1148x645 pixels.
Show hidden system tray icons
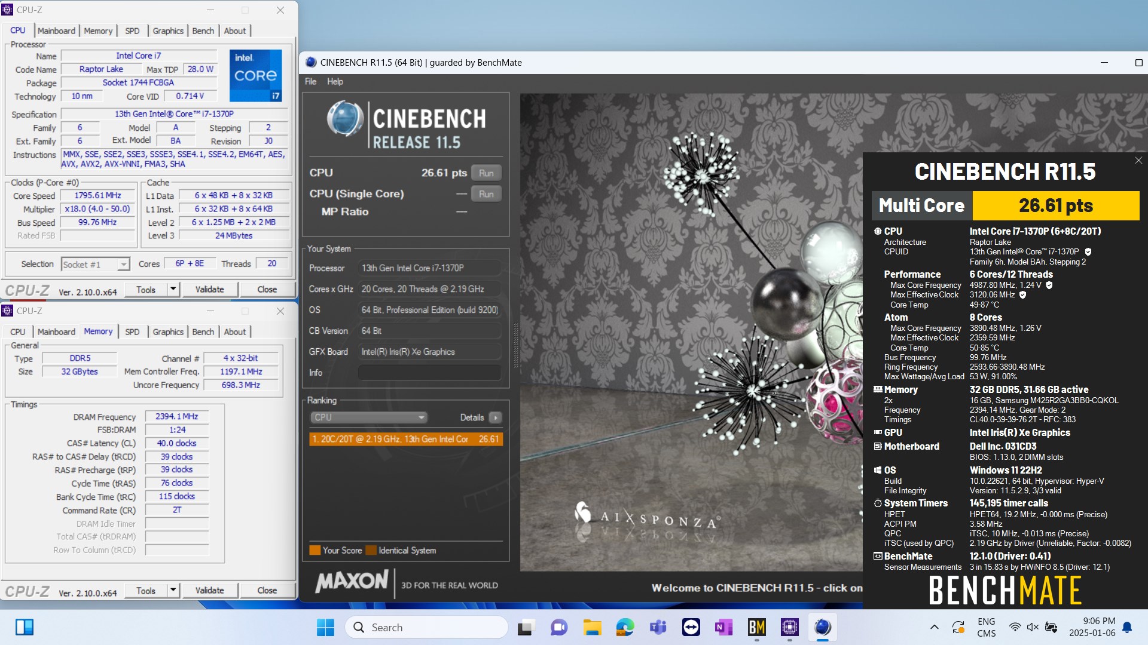point(934,627)
